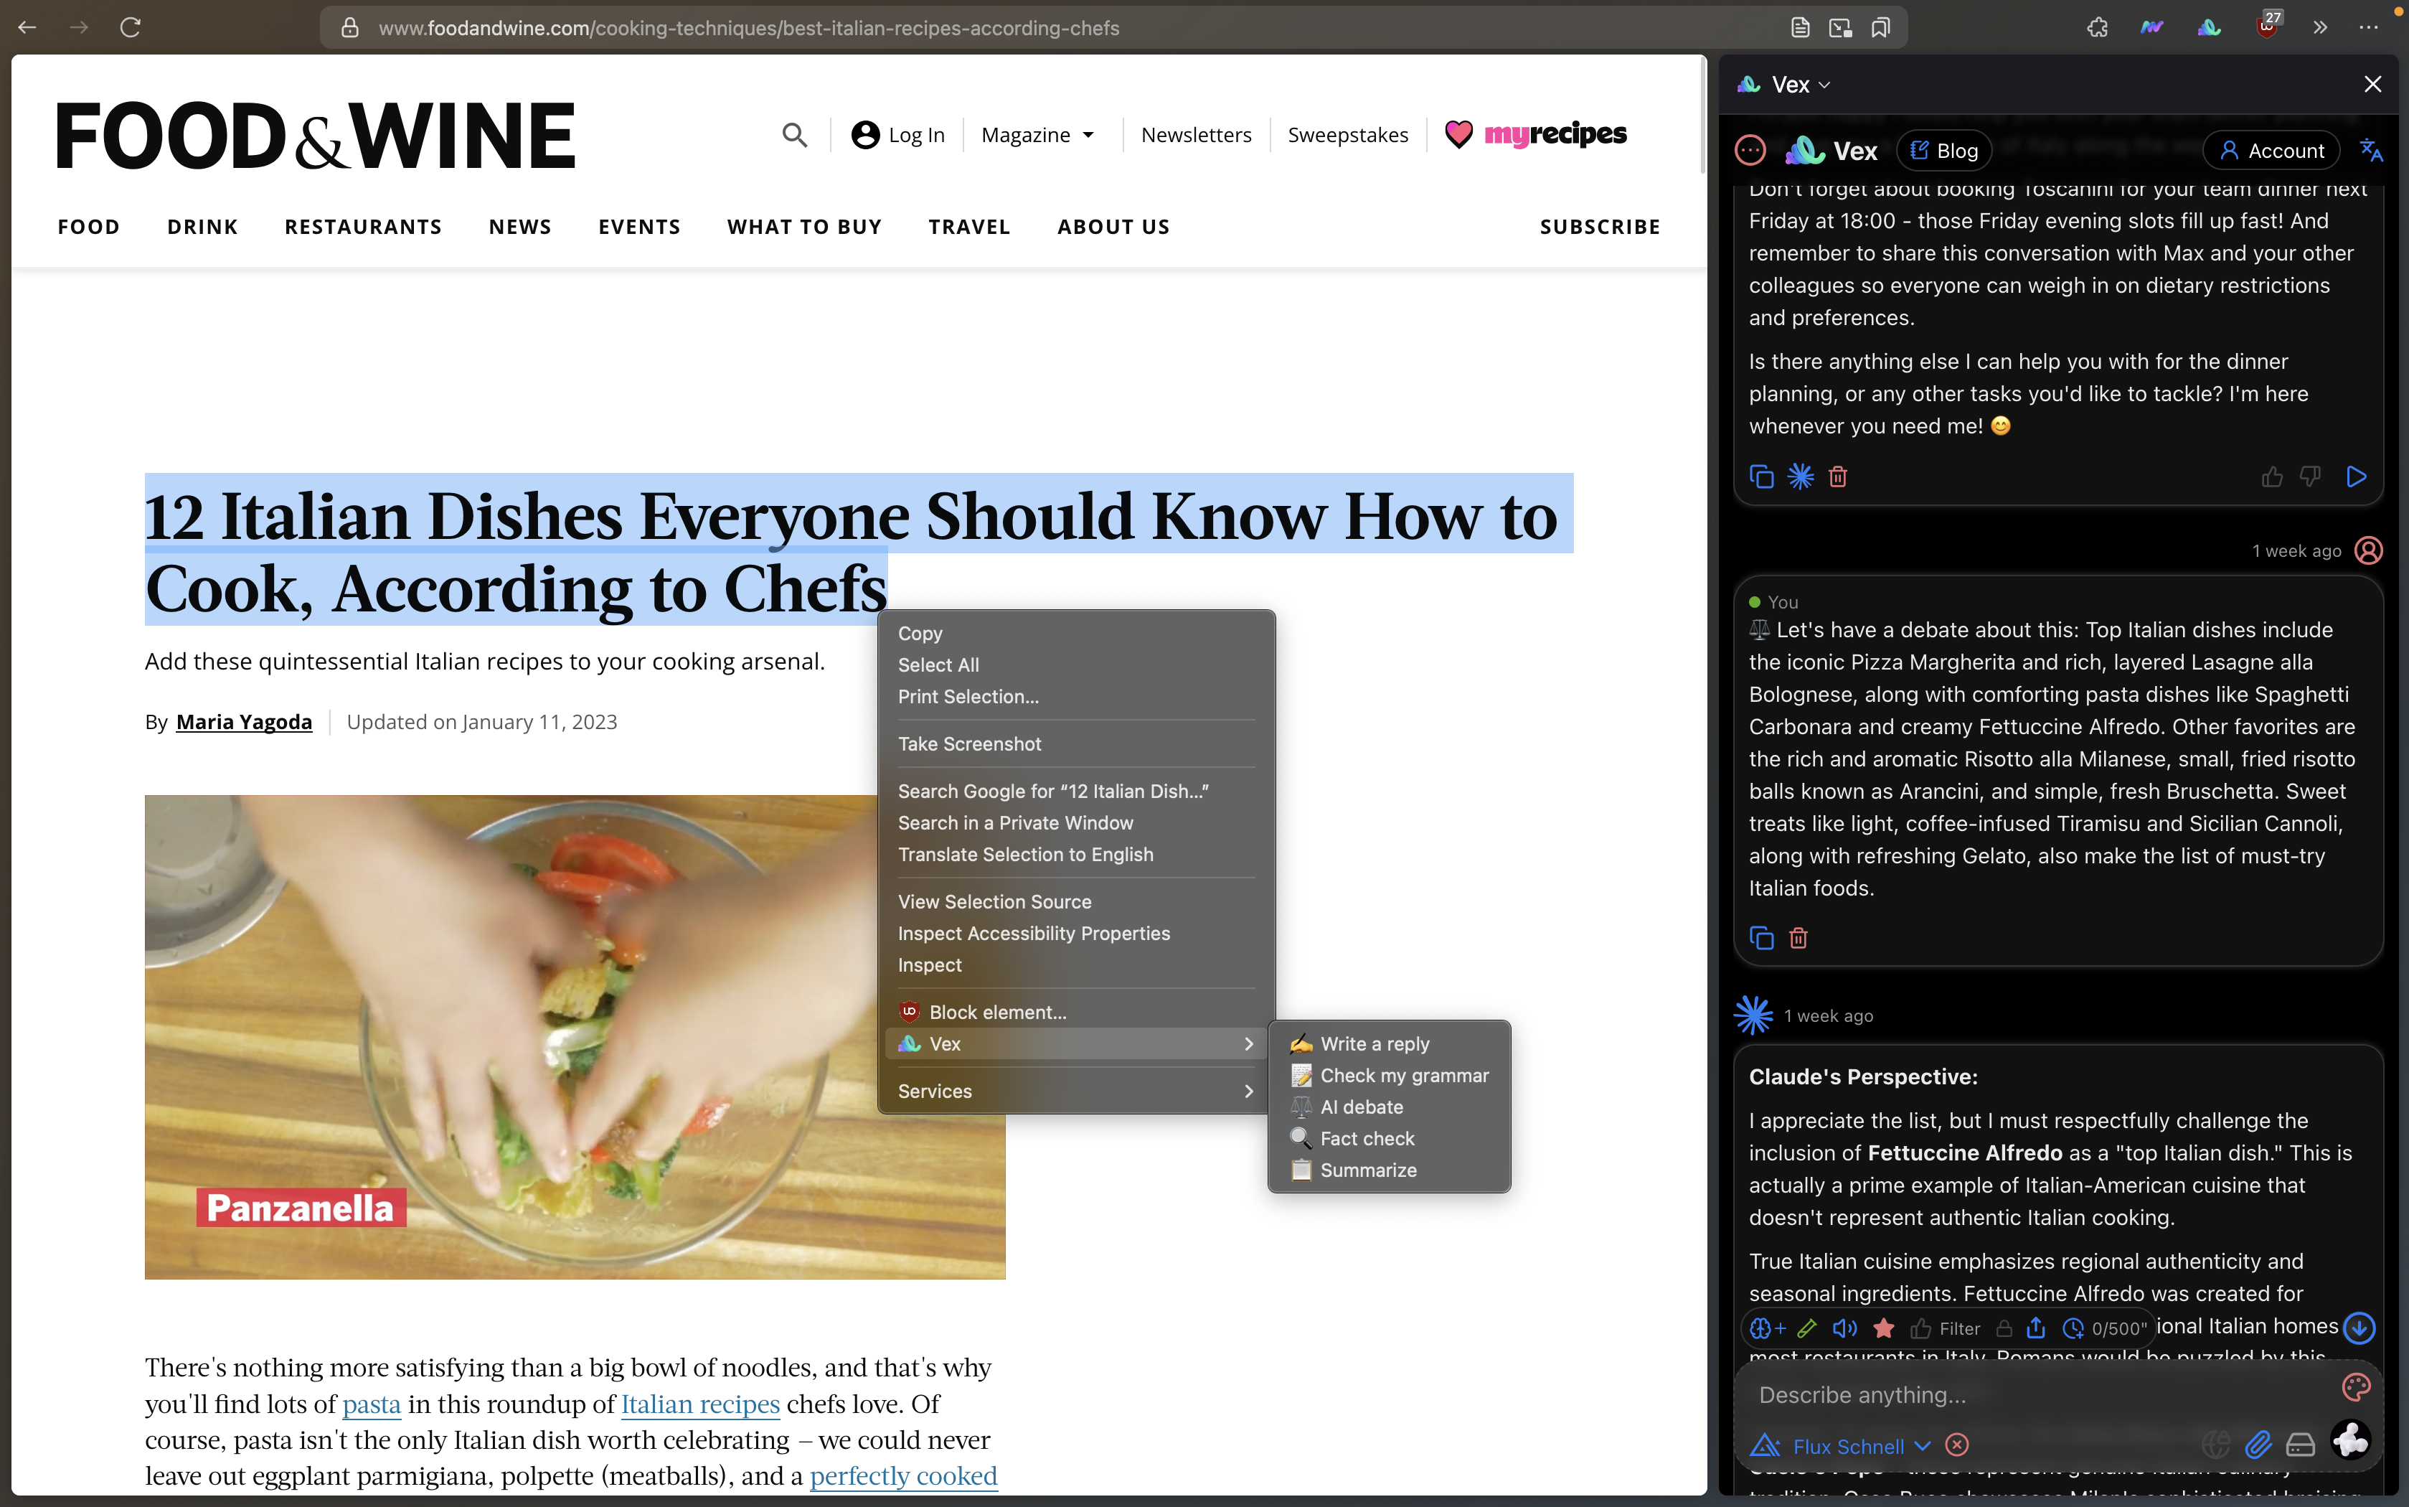The image size is (2409, 1507).
Task: Toggle the padlock icon in Vex toolbar
Action: pos(2004,1328)
